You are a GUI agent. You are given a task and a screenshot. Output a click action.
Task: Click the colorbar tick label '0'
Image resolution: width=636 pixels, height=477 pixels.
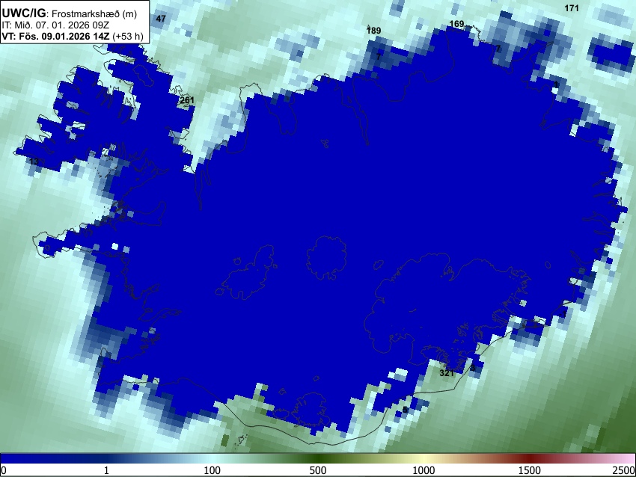coord(4,470)
